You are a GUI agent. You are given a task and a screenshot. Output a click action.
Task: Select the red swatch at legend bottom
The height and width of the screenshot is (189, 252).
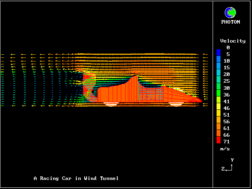219,141
